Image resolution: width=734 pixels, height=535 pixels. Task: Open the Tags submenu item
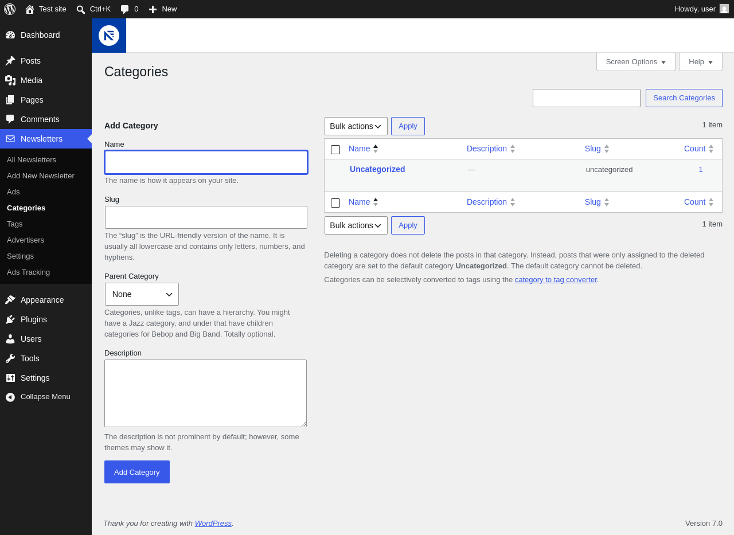point(15,224)
